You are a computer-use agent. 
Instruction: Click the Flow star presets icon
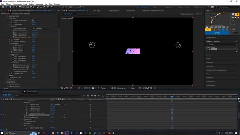(x=237, y=14)
